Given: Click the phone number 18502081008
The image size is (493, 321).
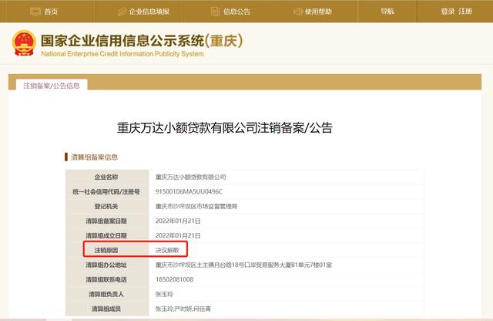Looking at the screenshot, I should coord(174,279).
